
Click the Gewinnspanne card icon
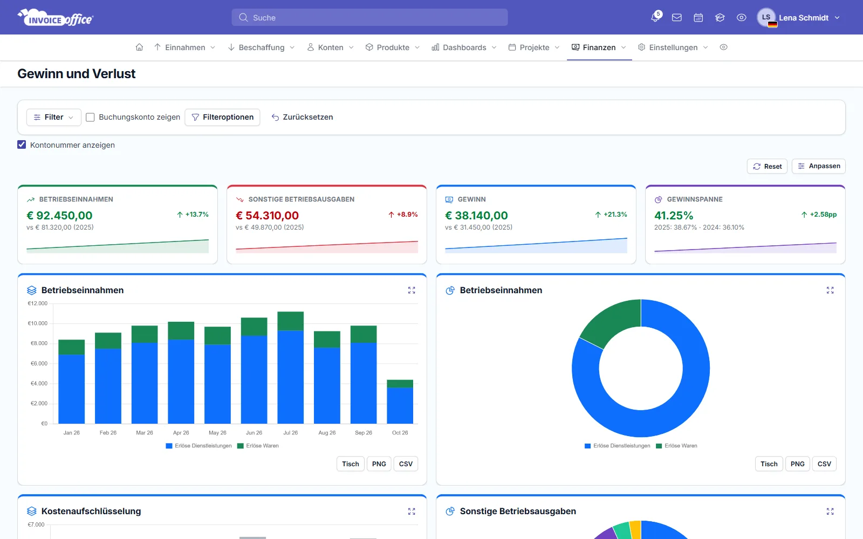[x=659, y=199]
